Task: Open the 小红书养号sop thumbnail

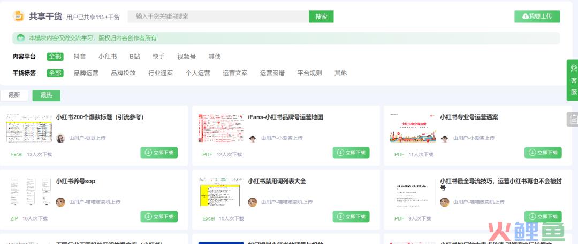Action: 29,192
